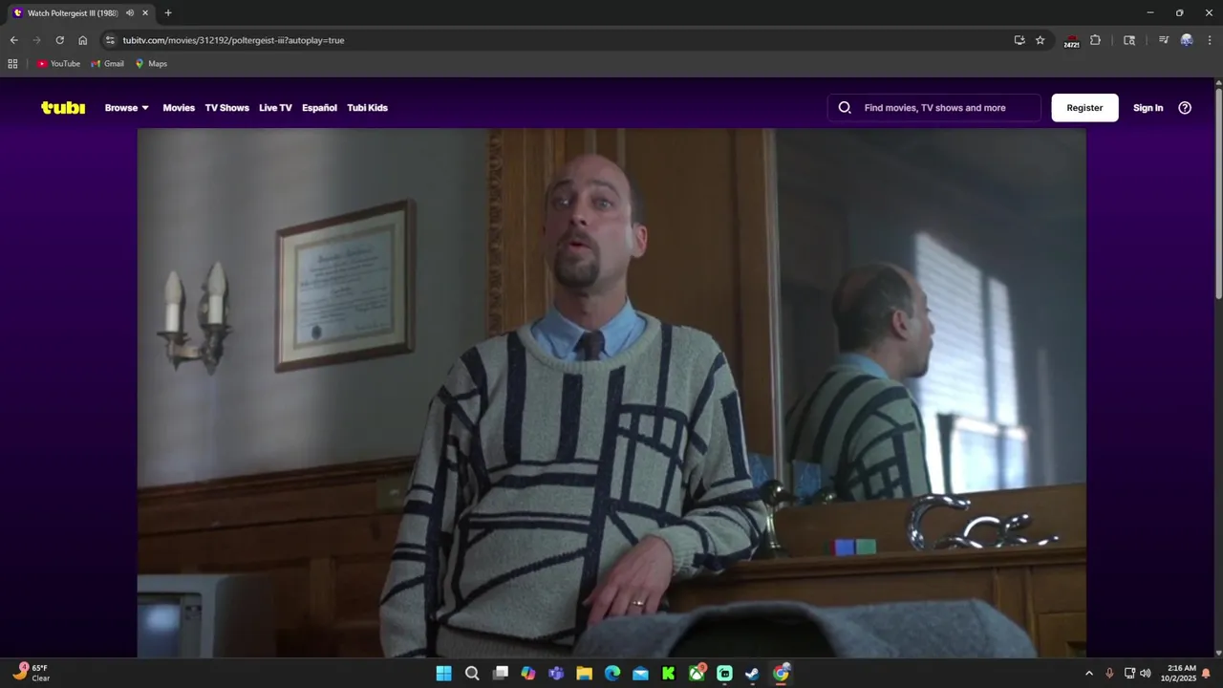Viewport: 1223px width, 688px height.
Task: Open the TV Shows section
Action: (x=226, y=108)
